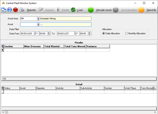Click the Stand By button text
The width and height of the screenshot is (158, 114).
pos(151,10)
